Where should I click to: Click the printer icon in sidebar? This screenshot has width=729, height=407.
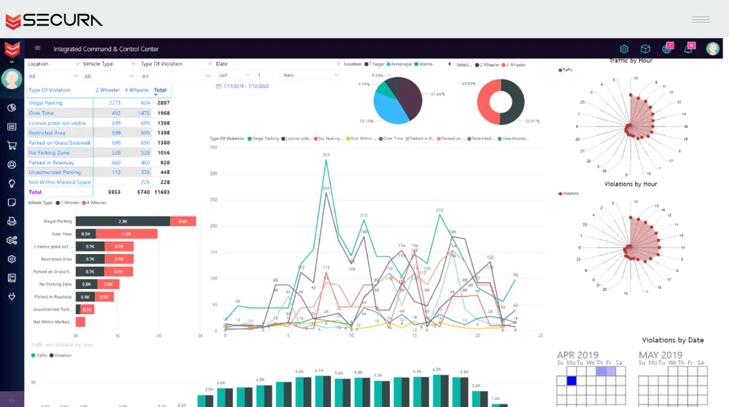[11, 221]
